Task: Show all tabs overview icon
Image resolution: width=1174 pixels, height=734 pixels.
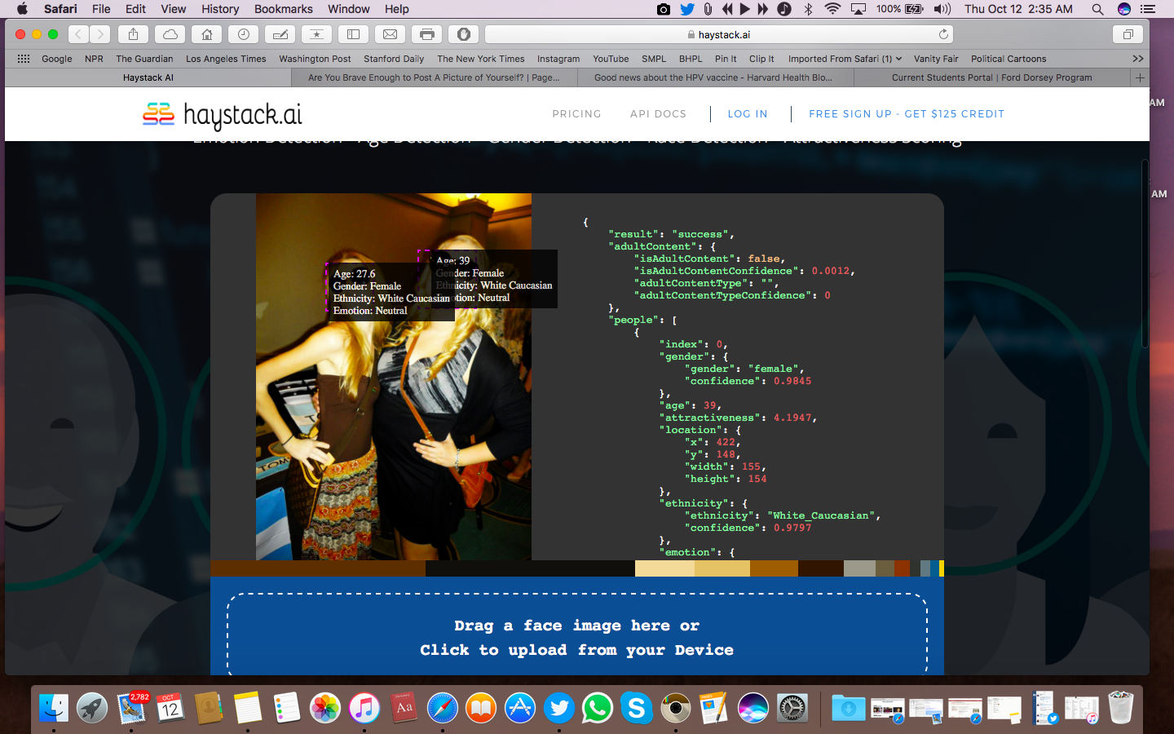Action: point(1128,34)
